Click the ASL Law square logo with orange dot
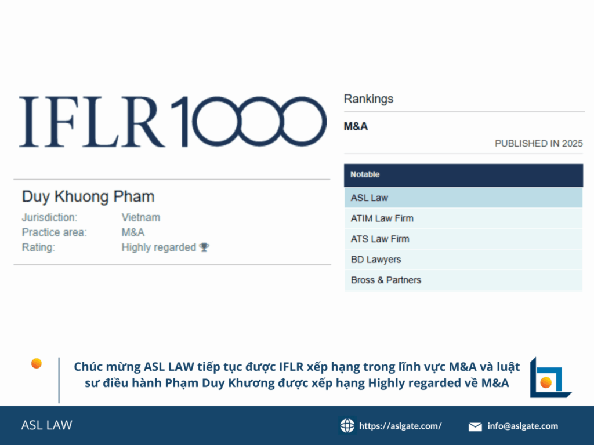 (x=550, y=377)
